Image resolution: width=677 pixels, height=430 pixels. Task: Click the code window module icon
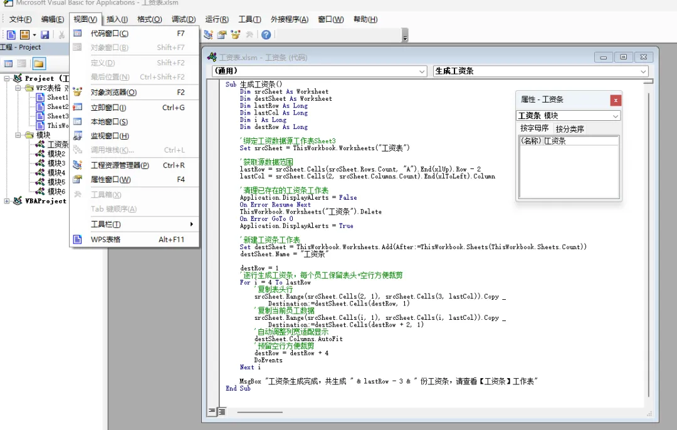(212, 57)
